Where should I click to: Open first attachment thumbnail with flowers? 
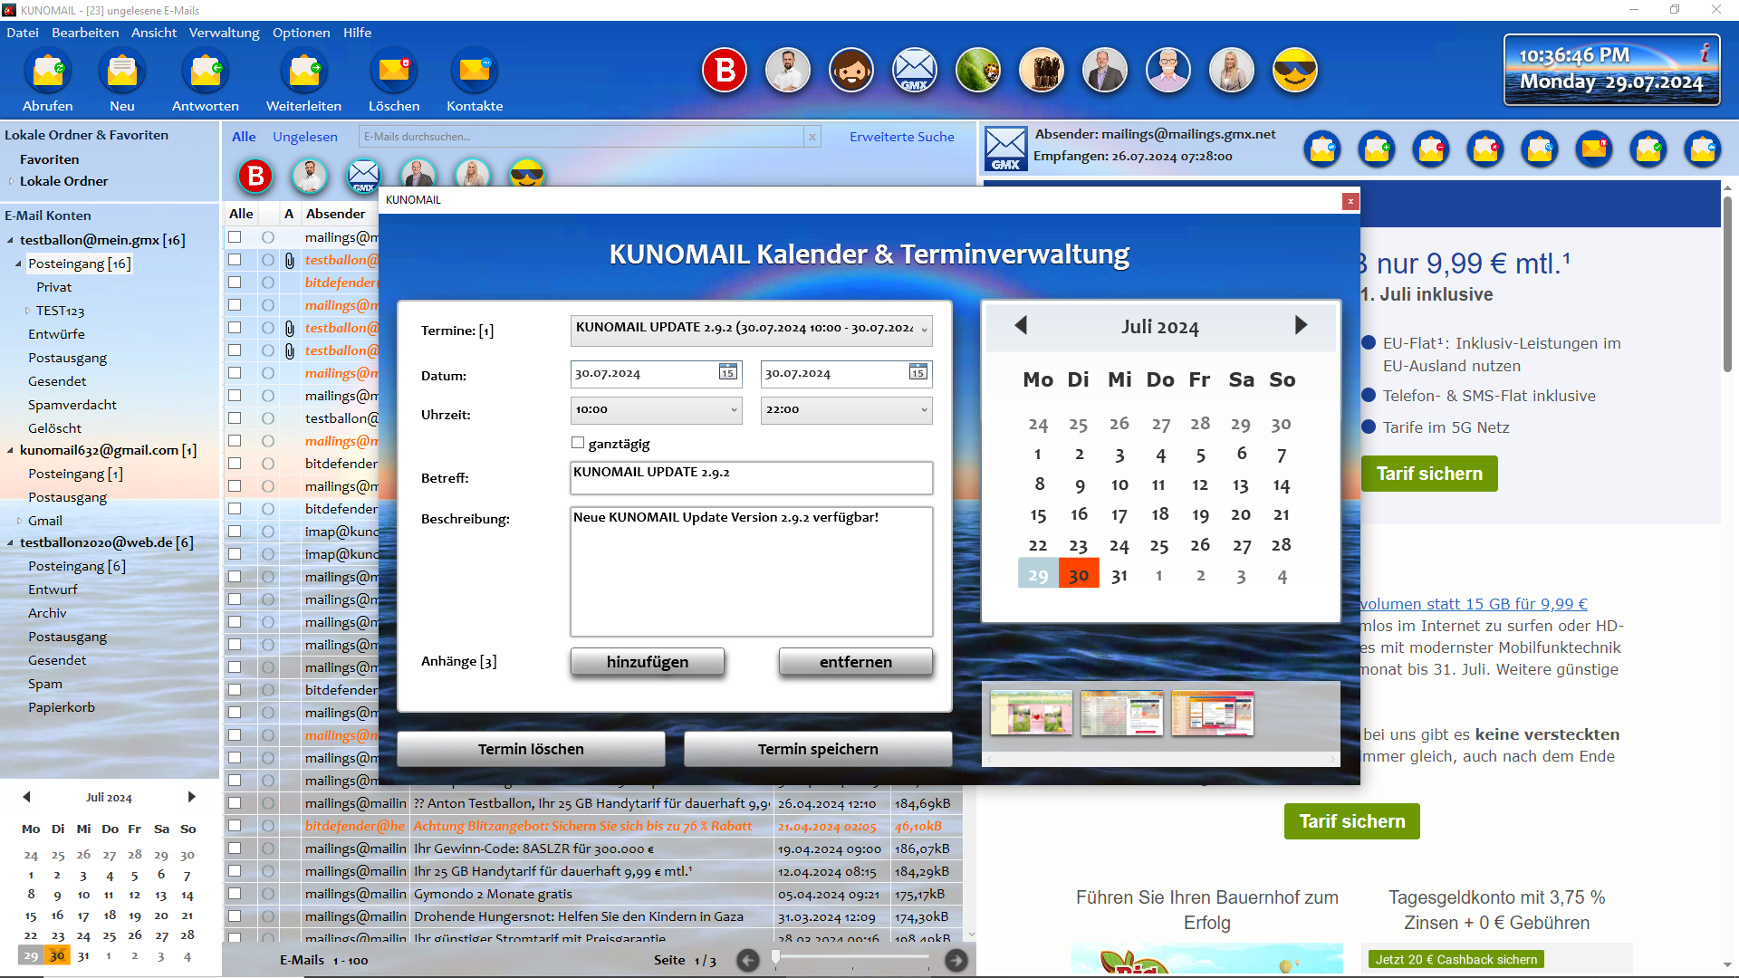[x=1032, y=713]
